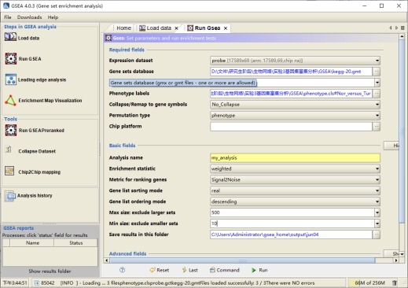Click the trash garbage-collect icon in status bar
Screen dimensions: 408x288
(395, 282)
